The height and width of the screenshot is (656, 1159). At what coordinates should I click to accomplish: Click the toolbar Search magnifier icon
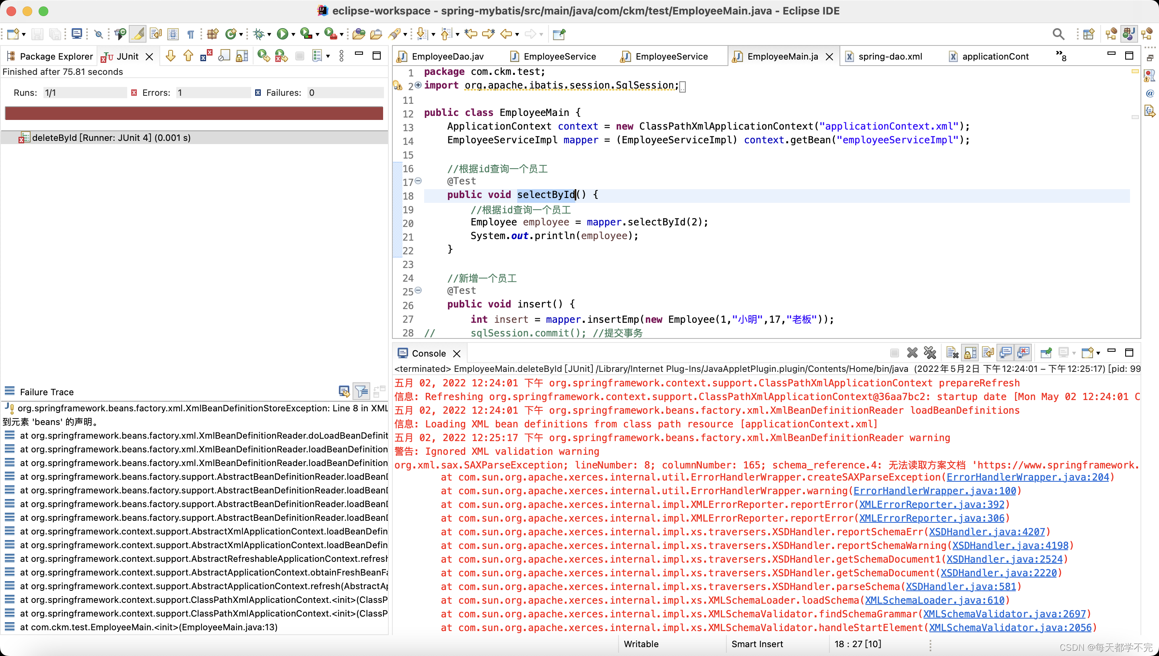pyautogui.click(x=1058, y=34)
